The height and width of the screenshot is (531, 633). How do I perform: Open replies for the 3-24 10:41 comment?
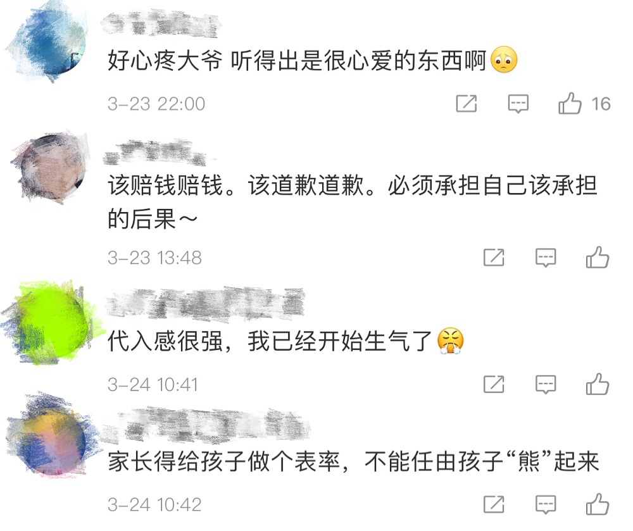pos(546,385)
